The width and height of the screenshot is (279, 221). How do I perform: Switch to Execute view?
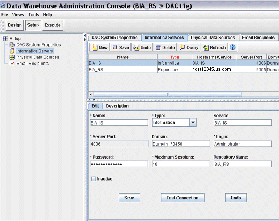pos(52,25)
